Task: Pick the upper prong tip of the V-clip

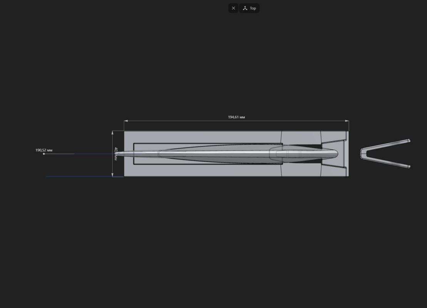Action: tap(409, 141)
